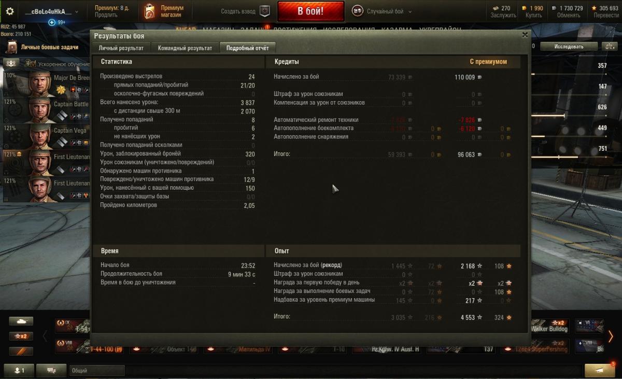Open notifications button with red badge
Image resolution: width=622 pixels, height=379 pixels.
coord(600,370)
